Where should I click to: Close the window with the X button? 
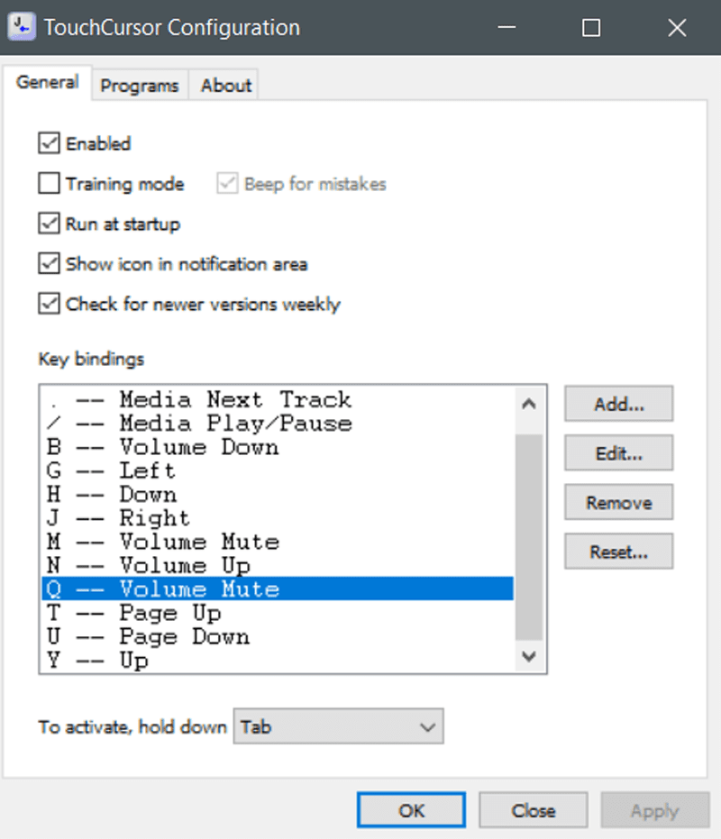tap(677, 27)
